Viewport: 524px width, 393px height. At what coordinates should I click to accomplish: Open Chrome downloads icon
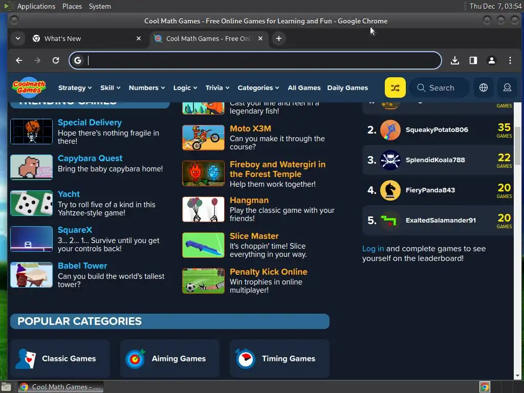[455, 60]
